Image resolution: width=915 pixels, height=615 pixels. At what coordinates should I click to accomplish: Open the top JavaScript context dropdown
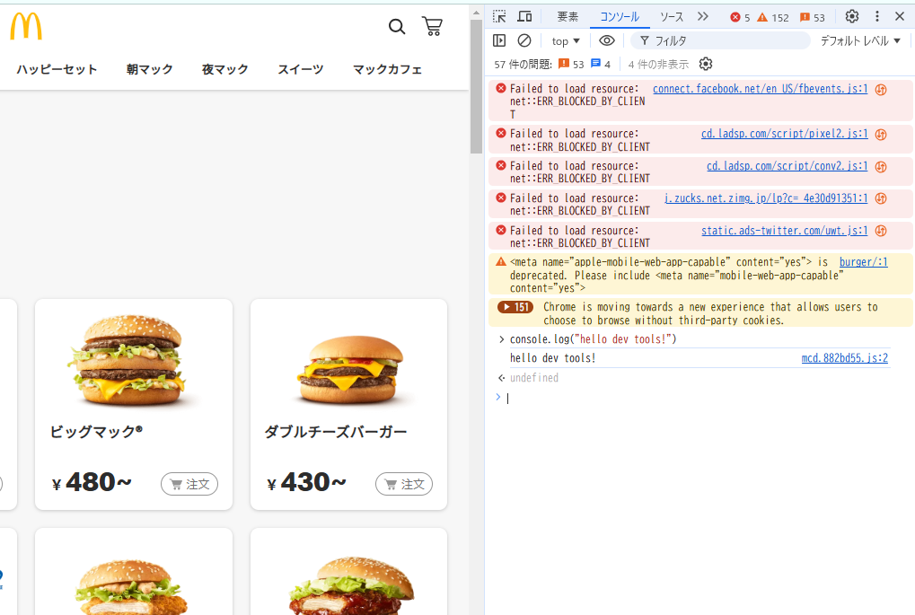(x=566, y=40)
